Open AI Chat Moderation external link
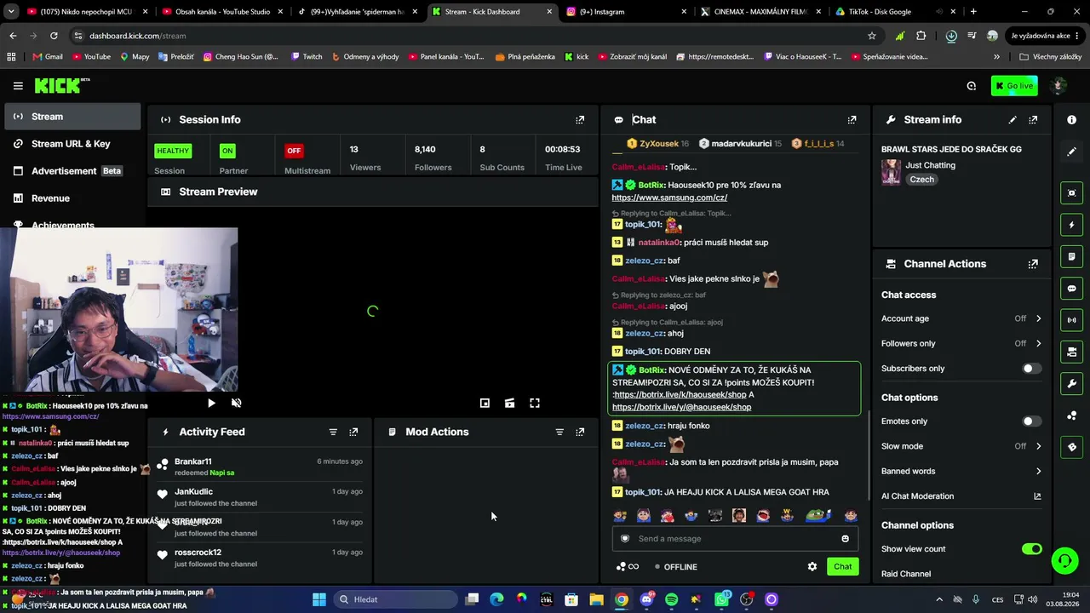 [x=1037, y=496]
